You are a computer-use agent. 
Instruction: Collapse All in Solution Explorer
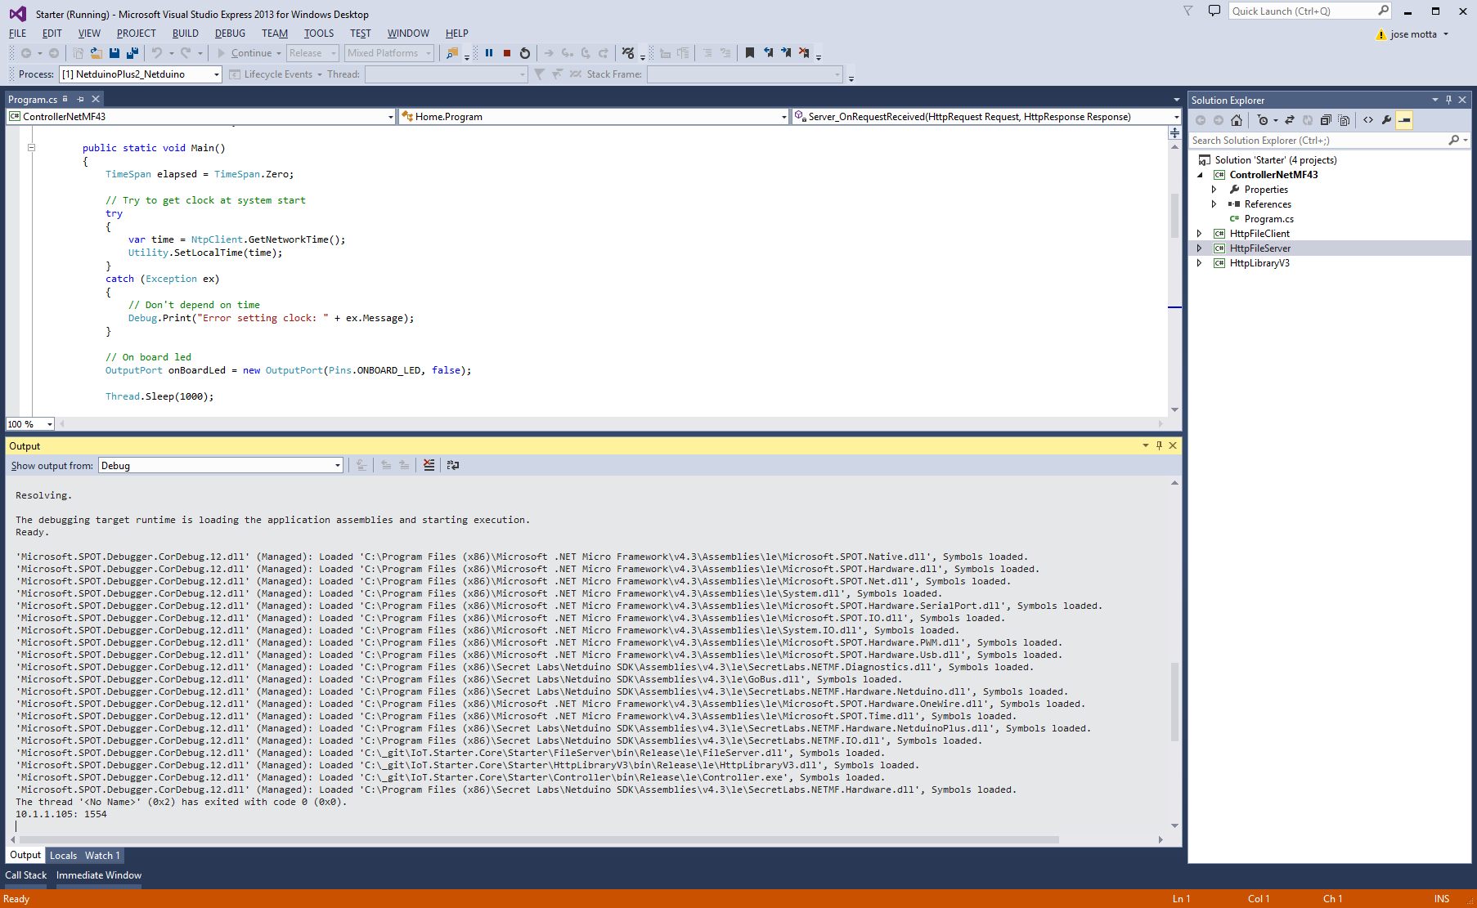point(1326,120)
